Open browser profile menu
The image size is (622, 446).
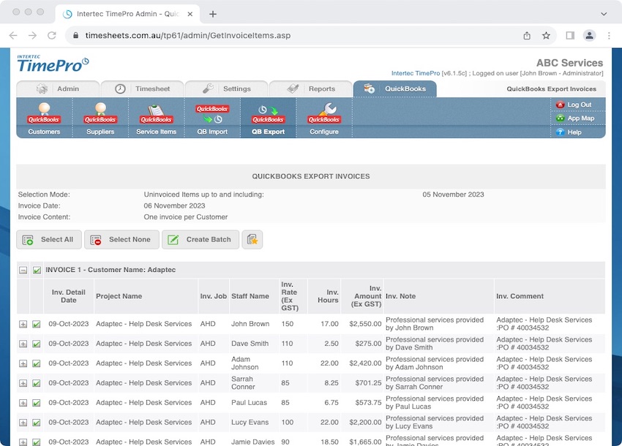pos(590,36)
